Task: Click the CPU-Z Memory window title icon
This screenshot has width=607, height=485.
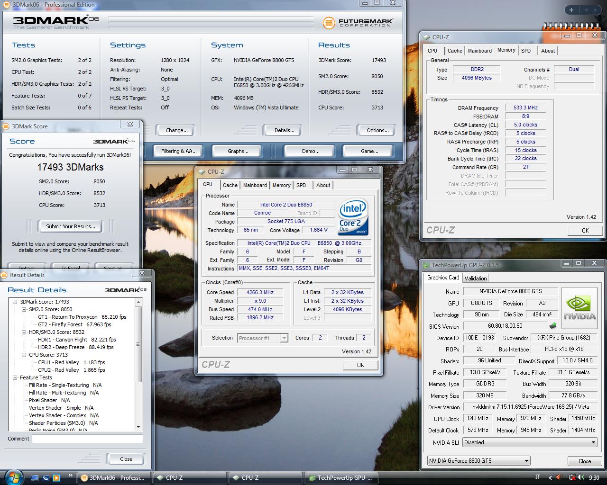Action: click(x=426, y=37)
